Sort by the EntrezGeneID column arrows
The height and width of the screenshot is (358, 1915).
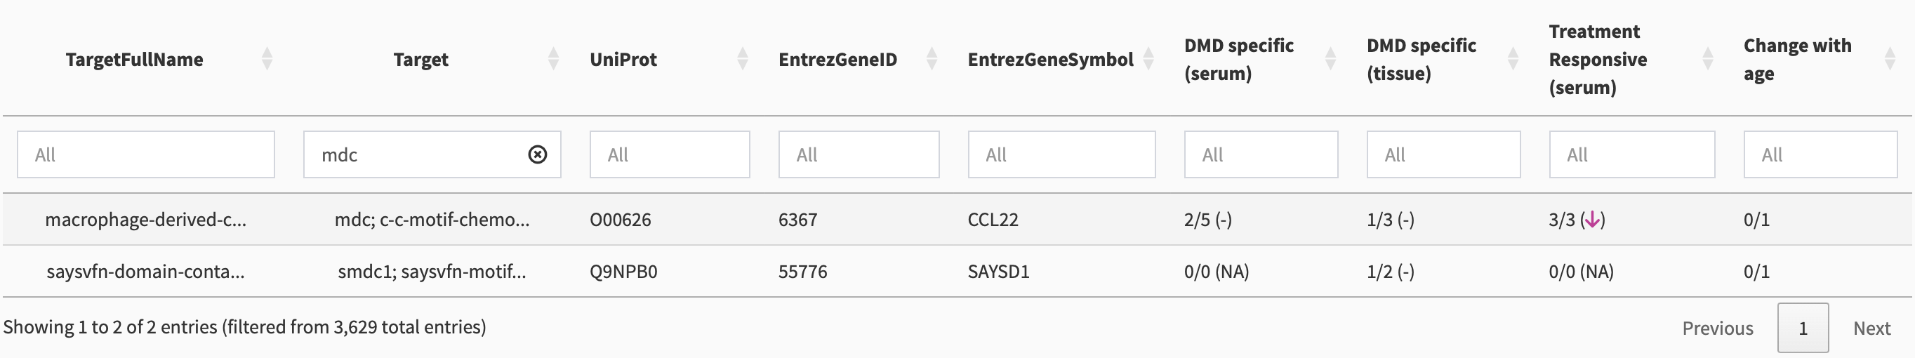tap(932, 59)
